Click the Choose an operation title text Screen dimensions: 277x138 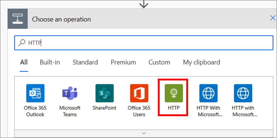pos(61,19)
